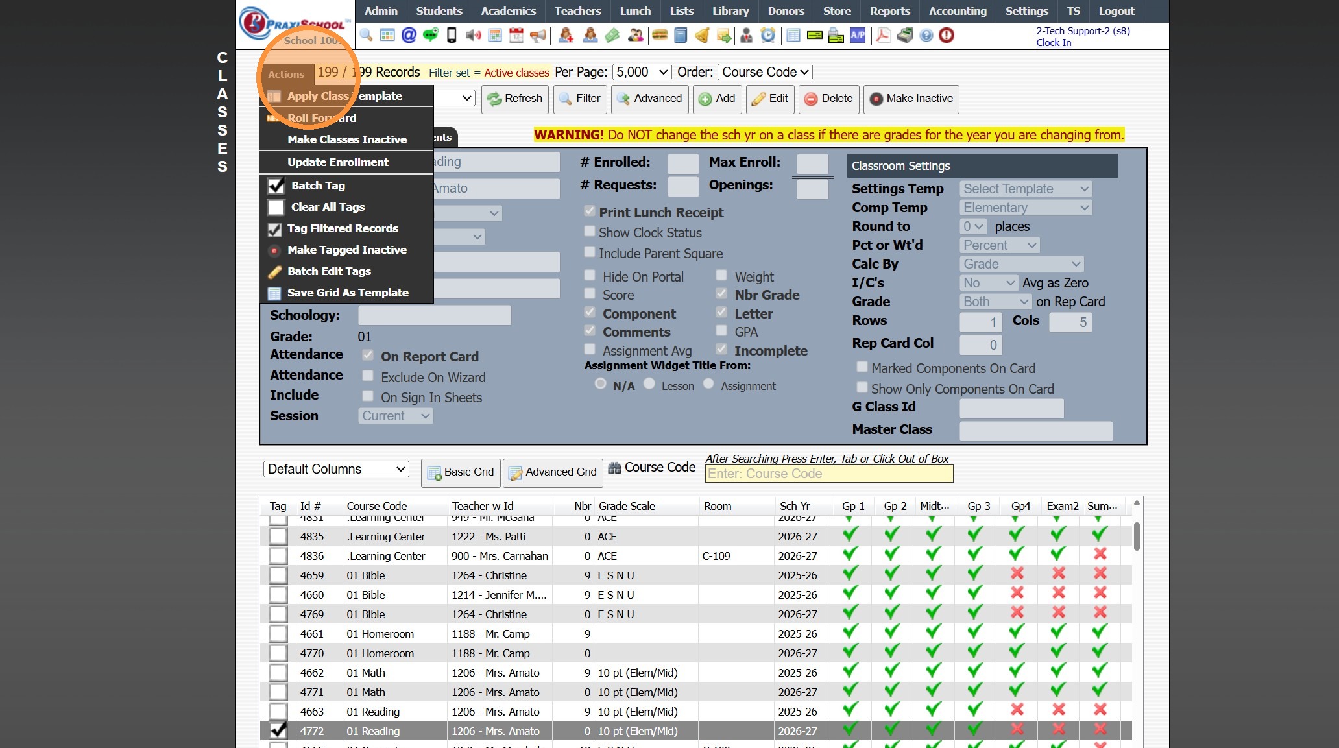
Task: Open the PDF icon in toolbar
Action: coord(883,35)
